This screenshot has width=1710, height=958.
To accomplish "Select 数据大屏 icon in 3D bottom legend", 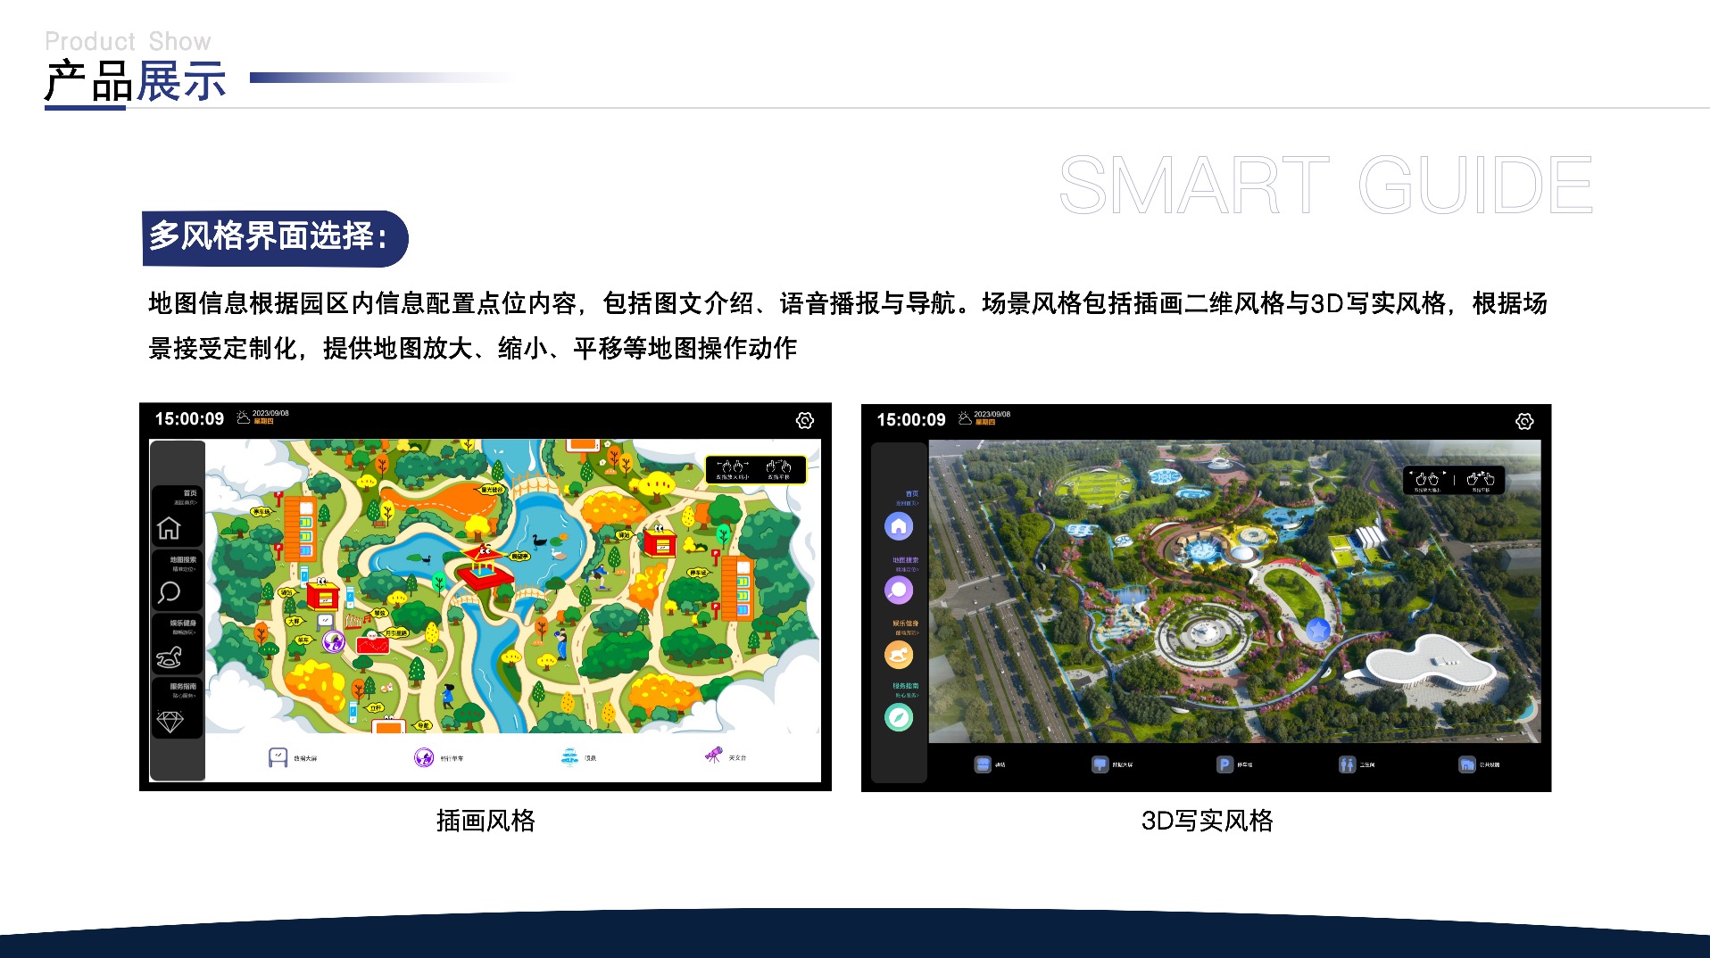I will click(1100, 764).
